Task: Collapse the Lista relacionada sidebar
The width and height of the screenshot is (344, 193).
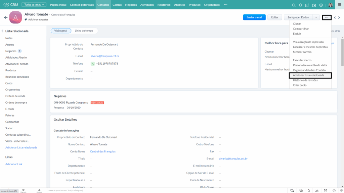Action: (2, 31)
